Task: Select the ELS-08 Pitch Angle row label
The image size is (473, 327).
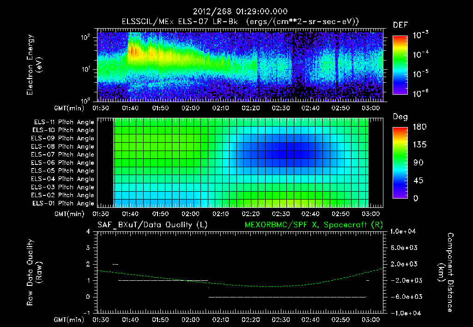Action: pyautogui.click(x=63, y=146)
